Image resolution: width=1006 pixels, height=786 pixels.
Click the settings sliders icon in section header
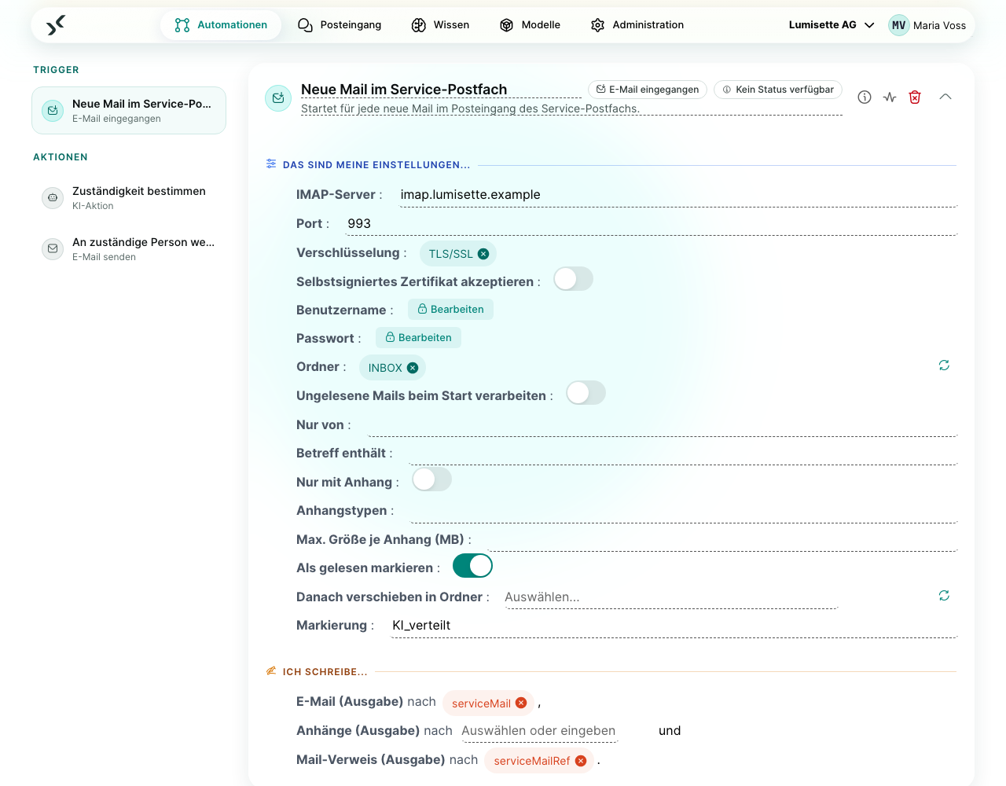pyautogui.click(x=271, y=164)
